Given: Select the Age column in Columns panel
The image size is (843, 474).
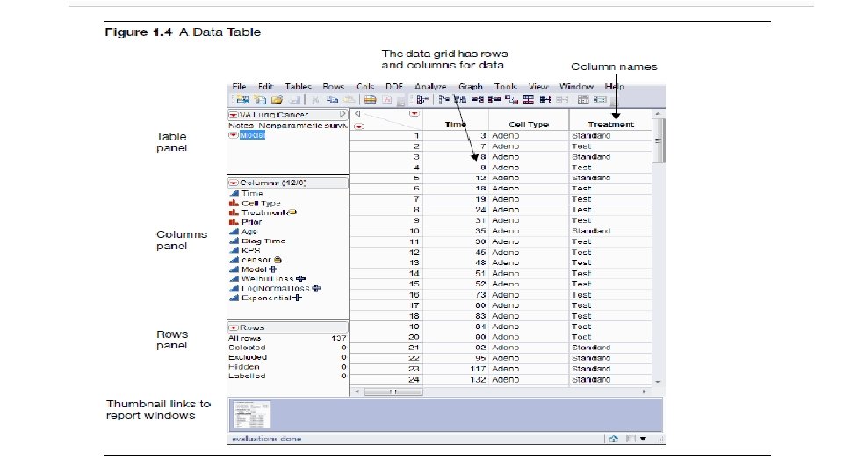Looking at the screenshot, I should pos(249,232).
